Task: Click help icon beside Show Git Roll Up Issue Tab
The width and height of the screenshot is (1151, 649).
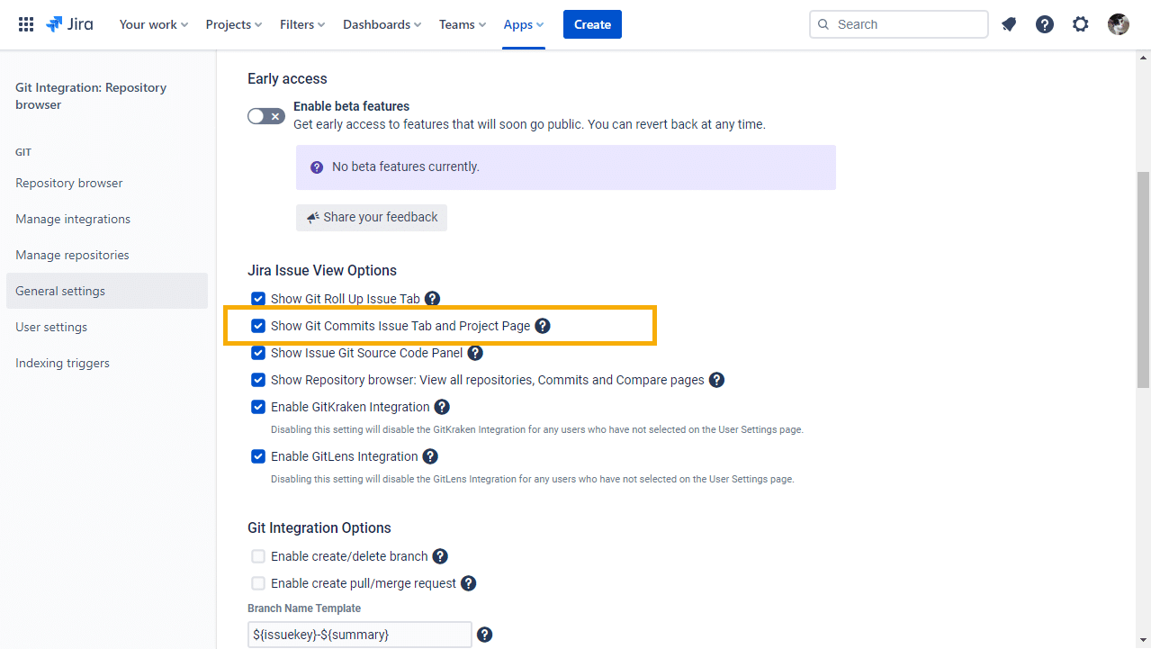Action: (x=433, y=299)
